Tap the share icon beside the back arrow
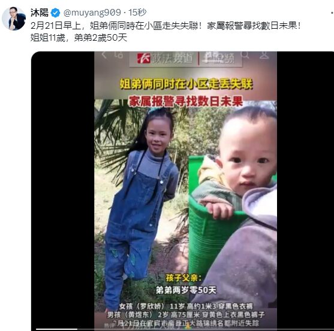This screenshot has width=334, height=331. point(119,54)
